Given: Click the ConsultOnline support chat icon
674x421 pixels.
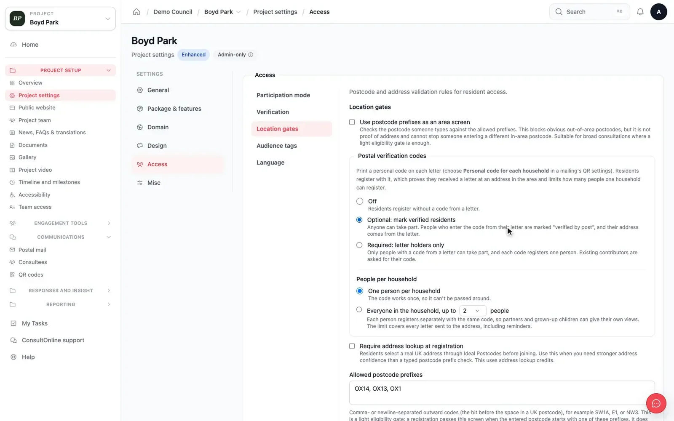Looking at the screenshot, I should [13, 340].
